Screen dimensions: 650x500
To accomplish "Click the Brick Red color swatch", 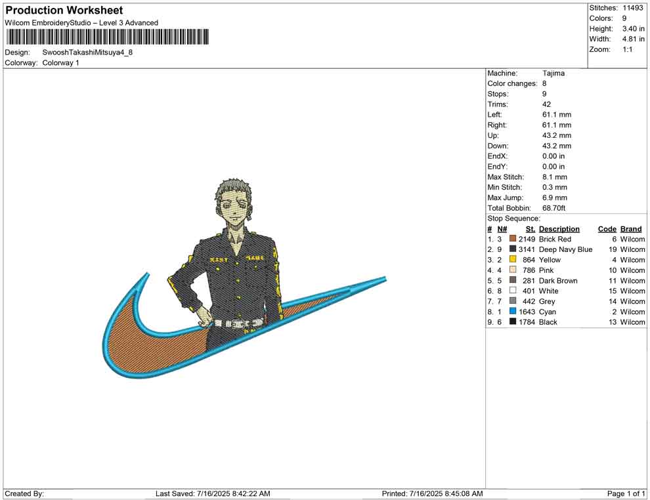I will coord(513,239).
